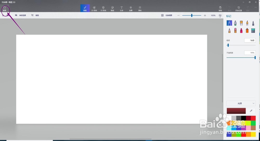The image size is (260, 141).
Task: Click the zoom out minus button
Action: pos(178,15)
